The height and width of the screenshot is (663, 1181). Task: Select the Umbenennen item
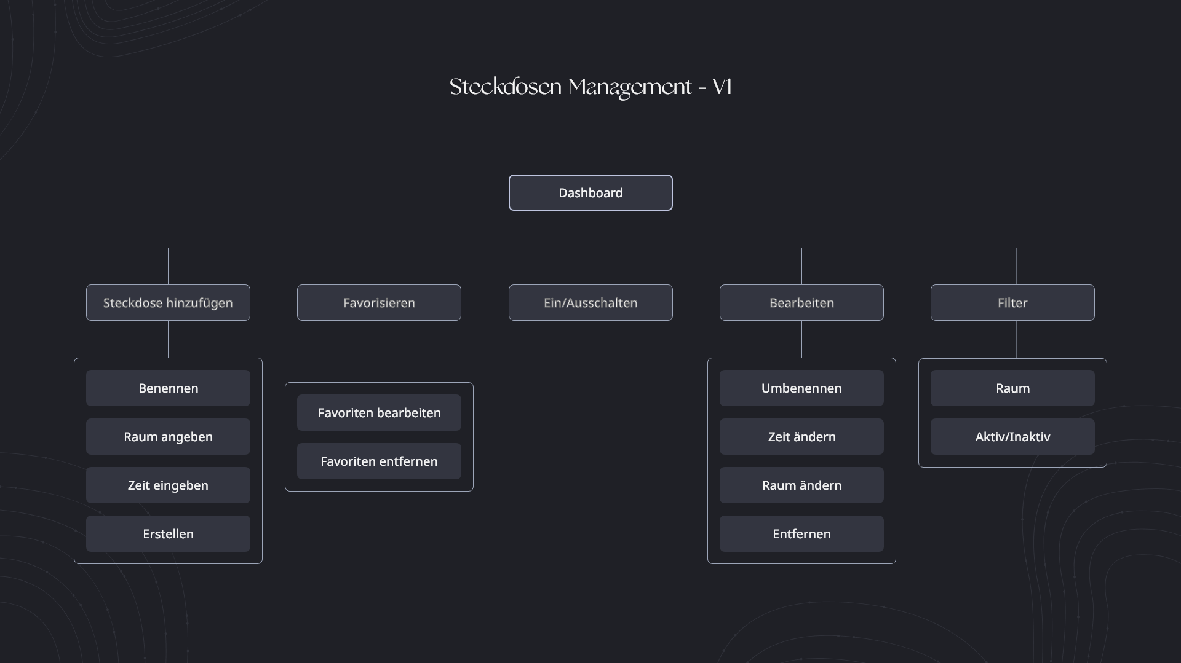[x=801, y=388]
